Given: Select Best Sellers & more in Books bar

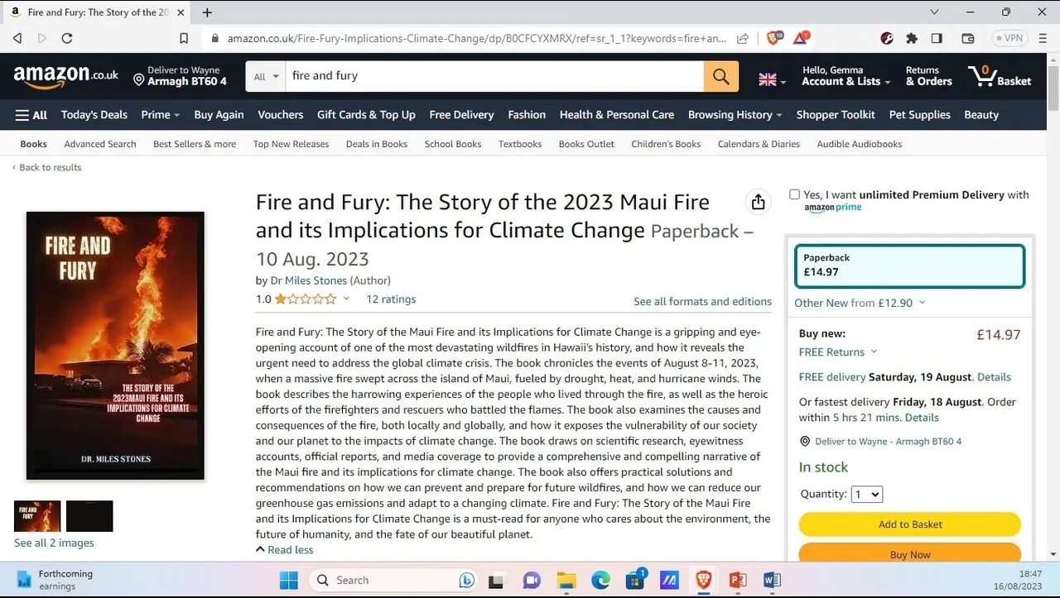Looking at the screenshot, I should click(x=195, y=144).
